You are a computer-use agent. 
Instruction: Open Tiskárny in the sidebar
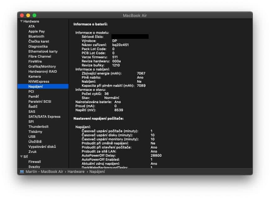[x=35, y=132]
